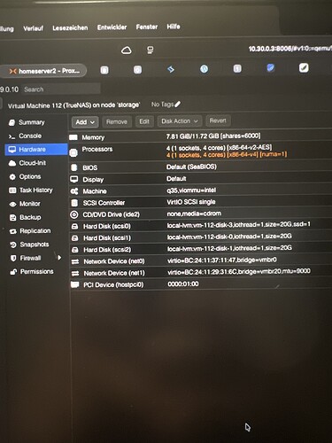Click the CD/DVD disc icon

coord(74,214)
